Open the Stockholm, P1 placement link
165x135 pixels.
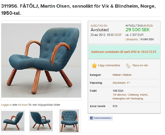pyautogui.click(x=121, y=83)
